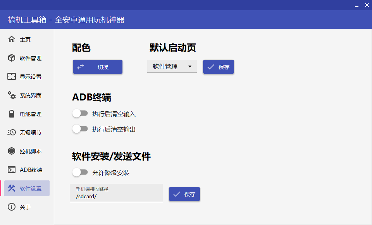Click the 执行后清空输入 label text
The height and width of the screenshot is (225, 372).
[x=114, y=114]
